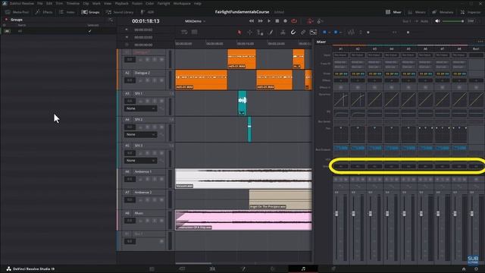The width and height of the screenshot is (485, 273).
Task: Click the razor scissors tool
Action: tap(283, 32)
